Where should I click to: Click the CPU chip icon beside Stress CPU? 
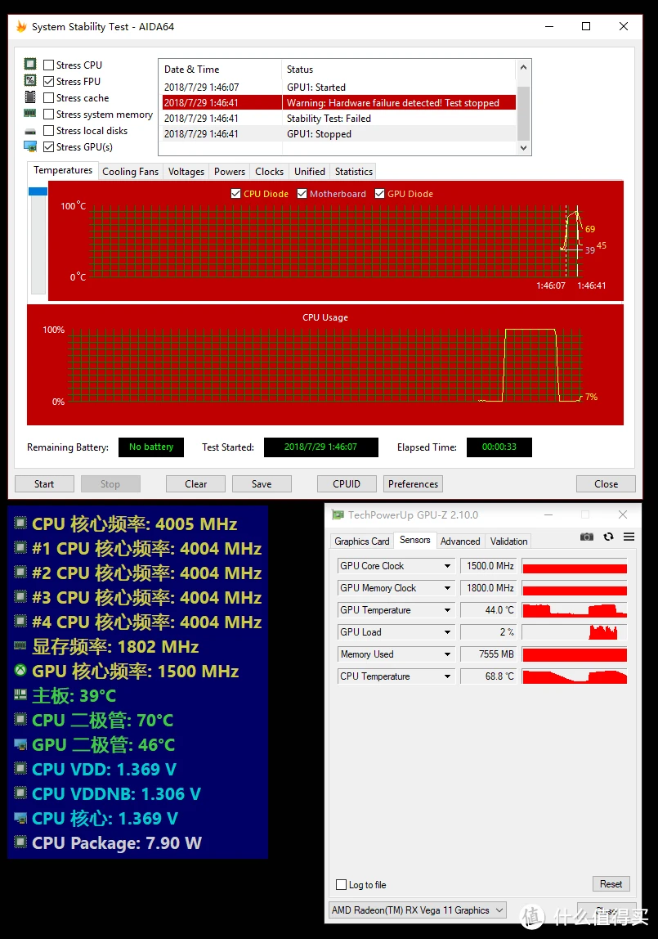point(30,64)
